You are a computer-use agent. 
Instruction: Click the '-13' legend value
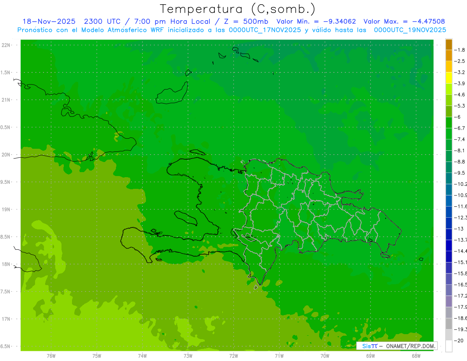459,229
